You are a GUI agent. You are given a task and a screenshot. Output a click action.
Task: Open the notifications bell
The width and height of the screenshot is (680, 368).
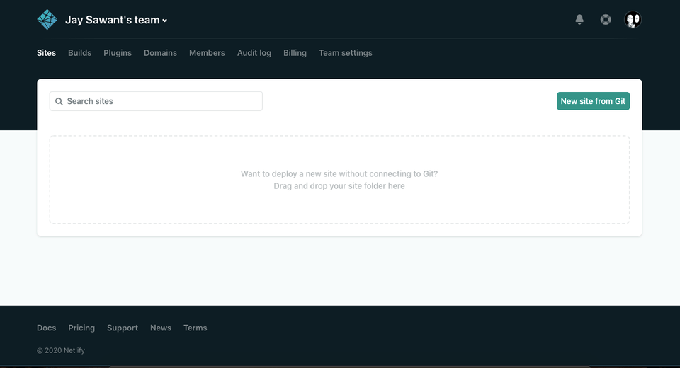point(579,20)
